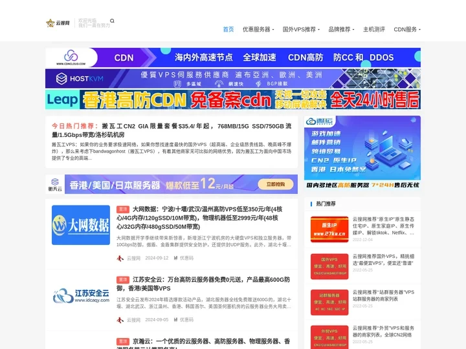Open the 原生IP 27ka.cn thumbnail

coord(329,229)
